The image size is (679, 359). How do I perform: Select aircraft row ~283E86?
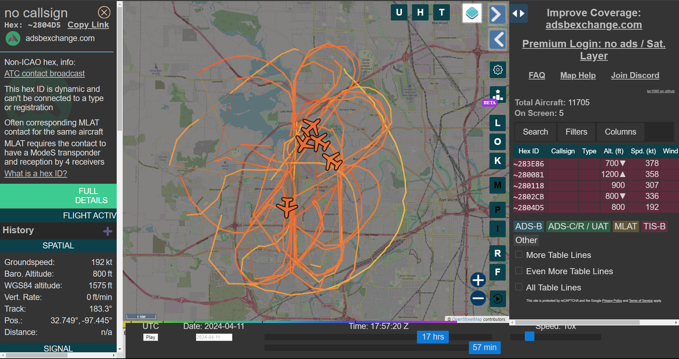(596, 164)
